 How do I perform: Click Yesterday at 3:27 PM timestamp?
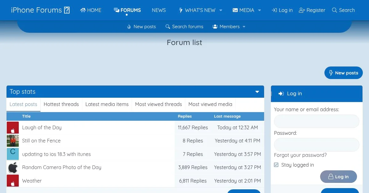coord(237,167)
